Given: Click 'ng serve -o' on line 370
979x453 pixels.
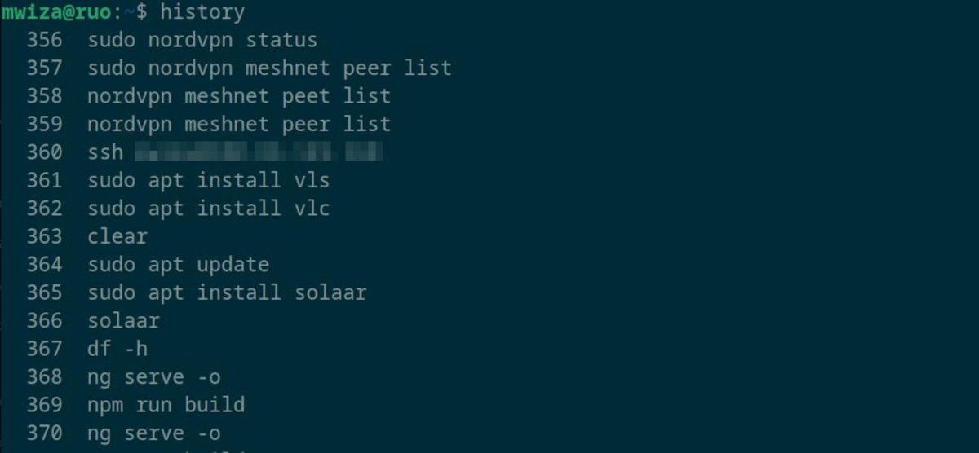Looking at the screenshot, I should (x=154, y=433).
